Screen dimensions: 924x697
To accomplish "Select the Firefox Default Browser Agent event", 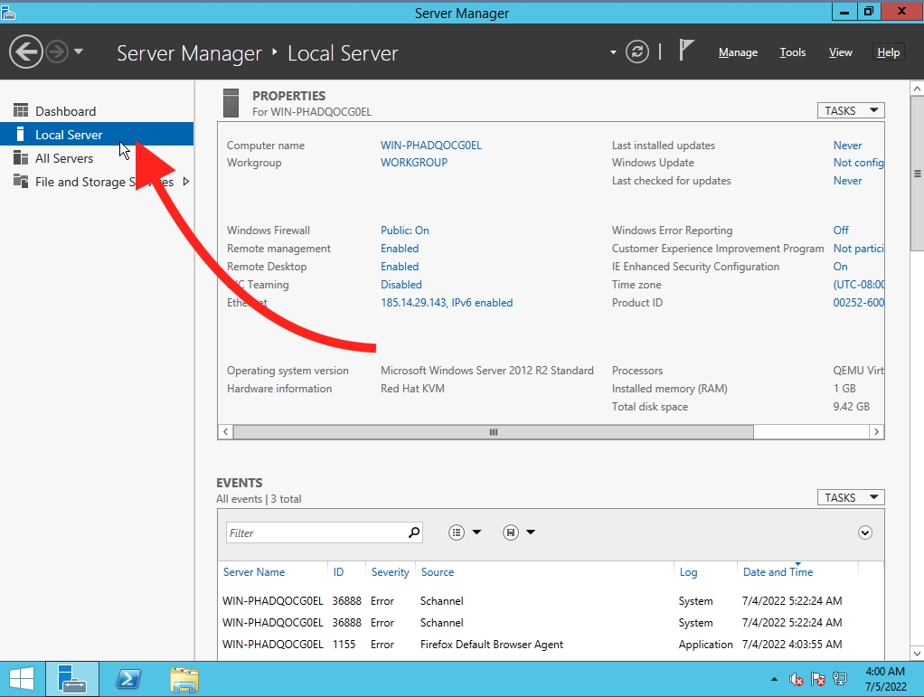I will (x=551, y=645).
